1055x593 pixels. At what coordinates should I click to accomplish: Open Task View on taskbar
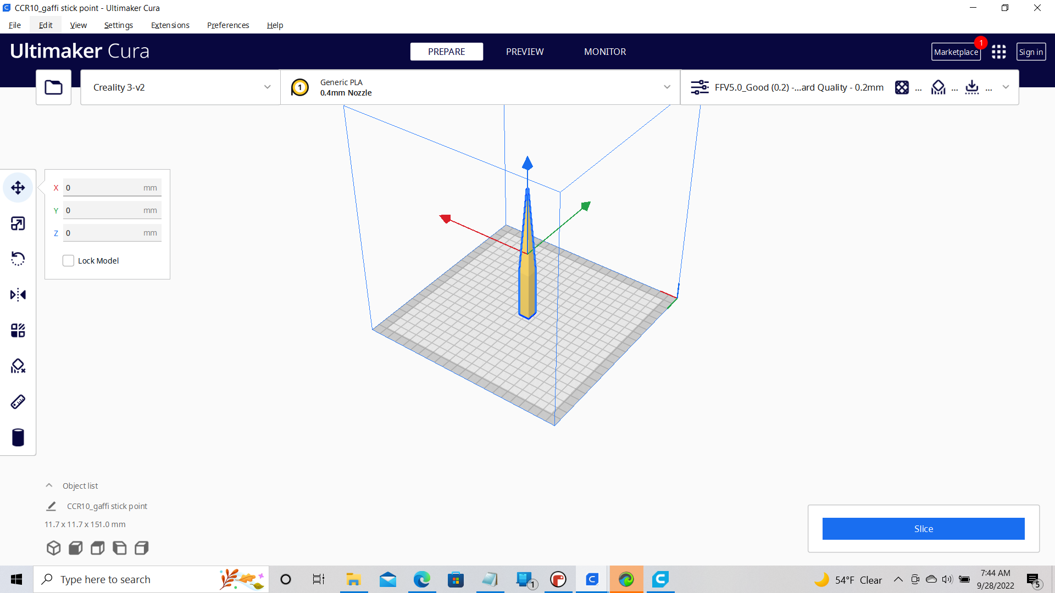[x=319, y=579]
